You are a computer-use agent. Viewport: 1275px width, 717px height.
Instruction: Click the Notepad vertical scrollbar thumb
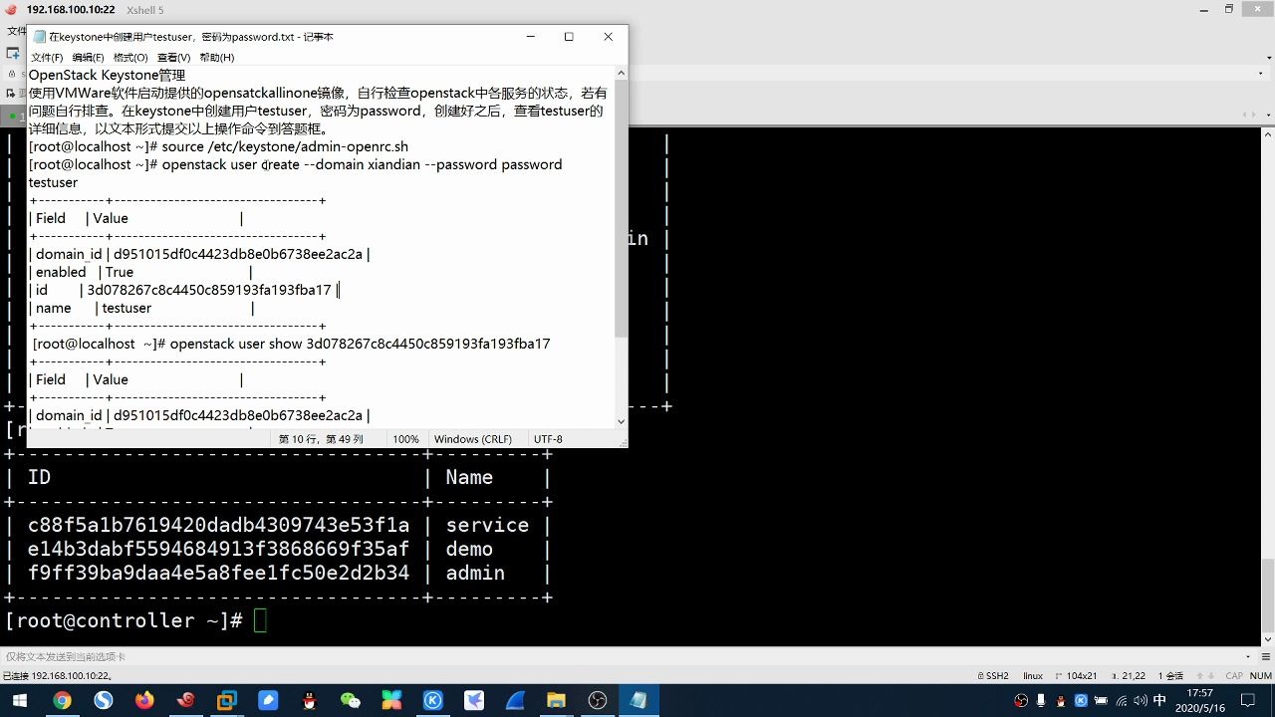coord(622,206)
